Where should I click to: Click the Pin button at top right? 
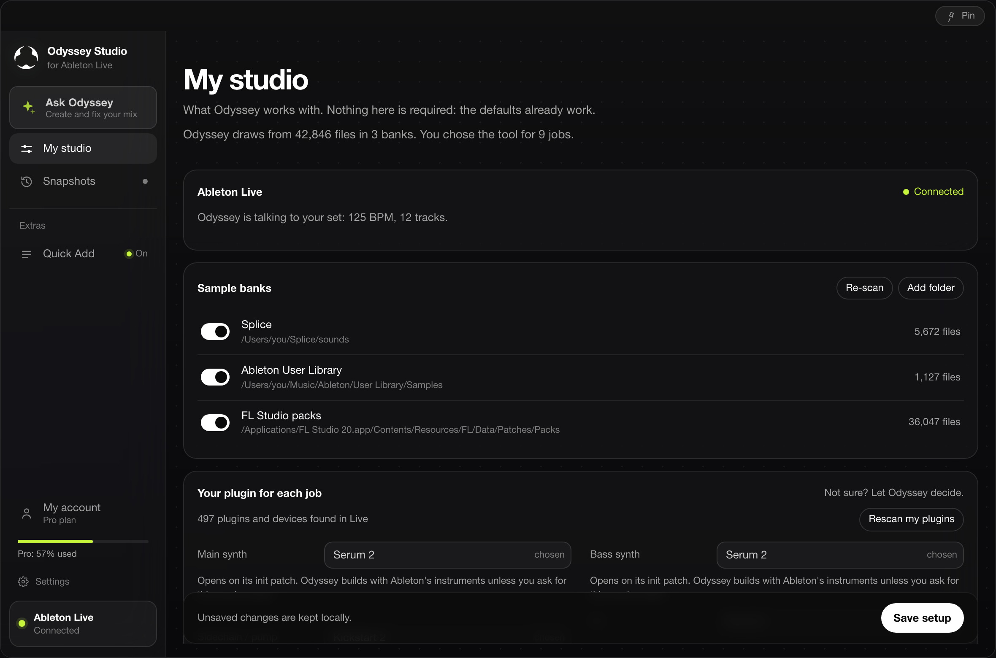coord(960,16)
